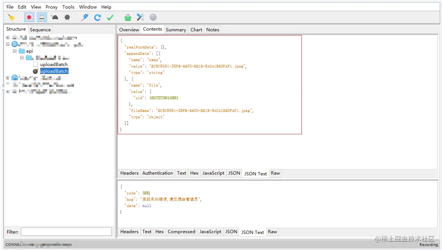Open request Text tab
The width and height of the screenshot is (442, 250).
182,173
